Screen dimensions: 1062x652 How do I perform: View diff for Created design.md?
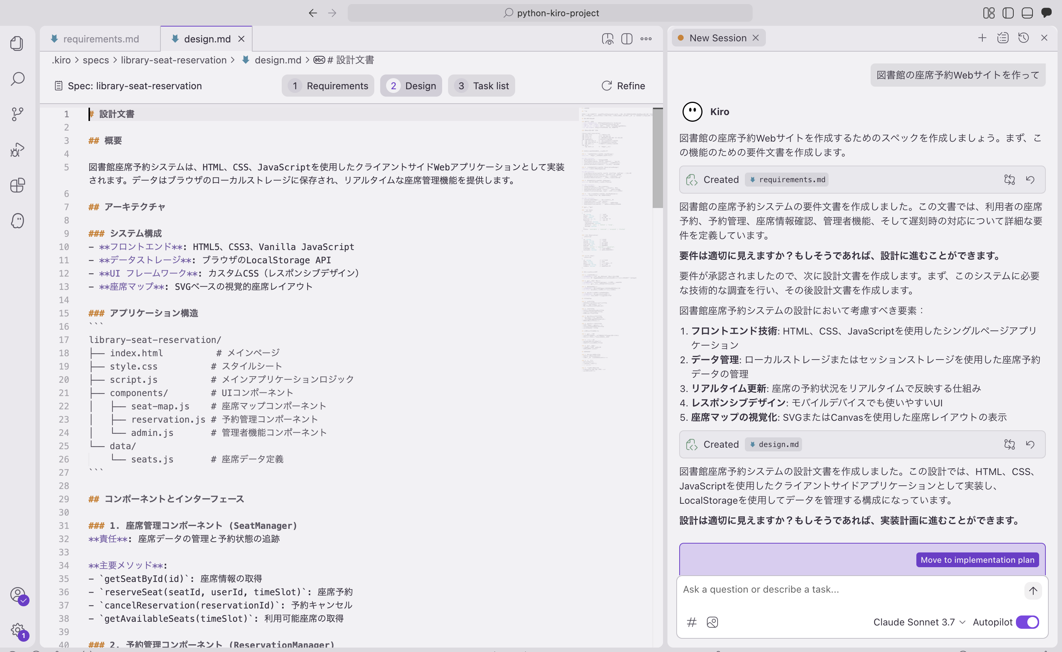click(1009, 444)
